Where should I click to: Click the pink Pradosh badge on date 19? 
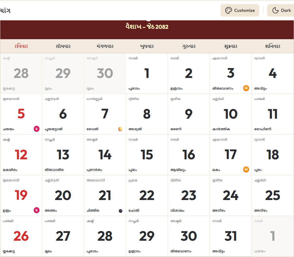point(37,210)
